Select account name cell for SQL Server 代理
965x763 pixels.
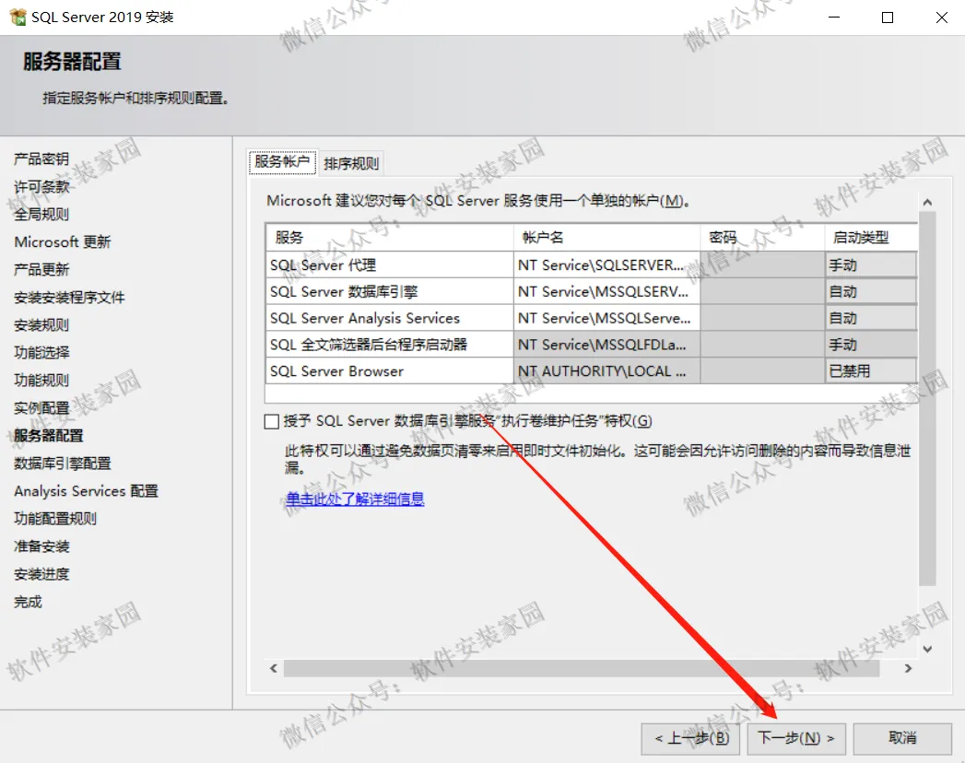[606, 265]
